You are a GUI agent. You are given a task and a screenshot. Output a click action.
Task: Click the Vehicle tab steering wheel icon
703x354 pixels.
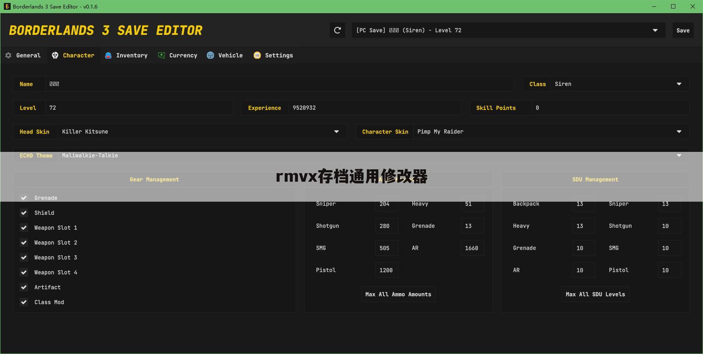coord(210,55)
